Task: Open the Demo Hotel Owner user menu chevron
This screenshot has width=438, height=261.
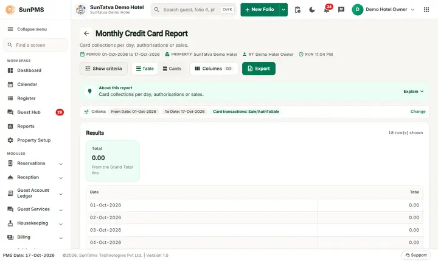Action: coord(413,10)
